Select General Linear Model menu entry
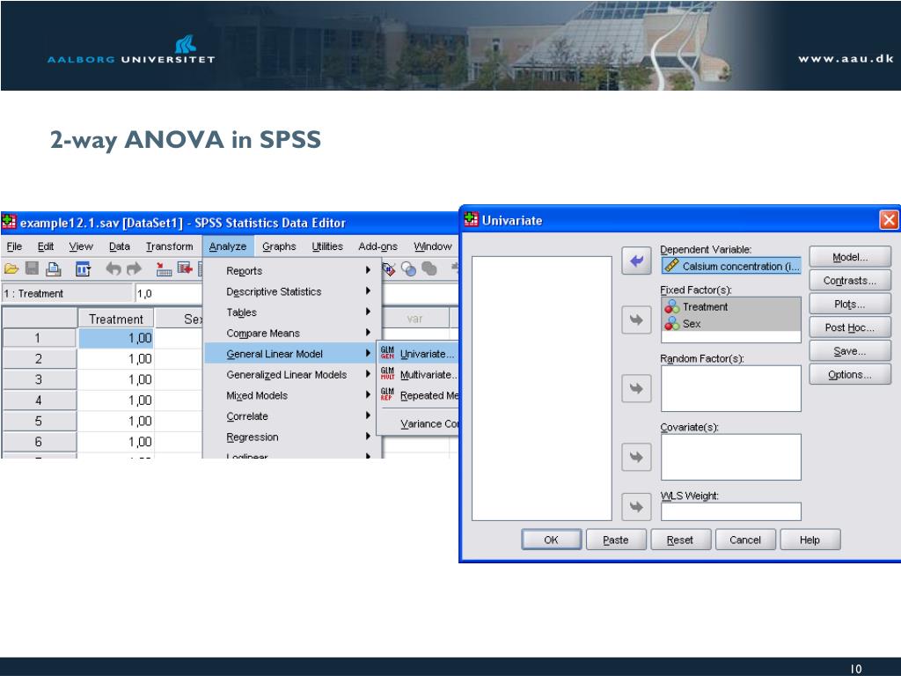The height and width of the screenshot is (676, 901). click(x=290, y=354)
